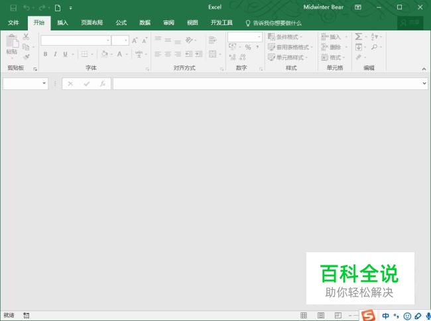Open the font size dropdown
The width and height of the screenshot is (431, 321).
(125, 40)
